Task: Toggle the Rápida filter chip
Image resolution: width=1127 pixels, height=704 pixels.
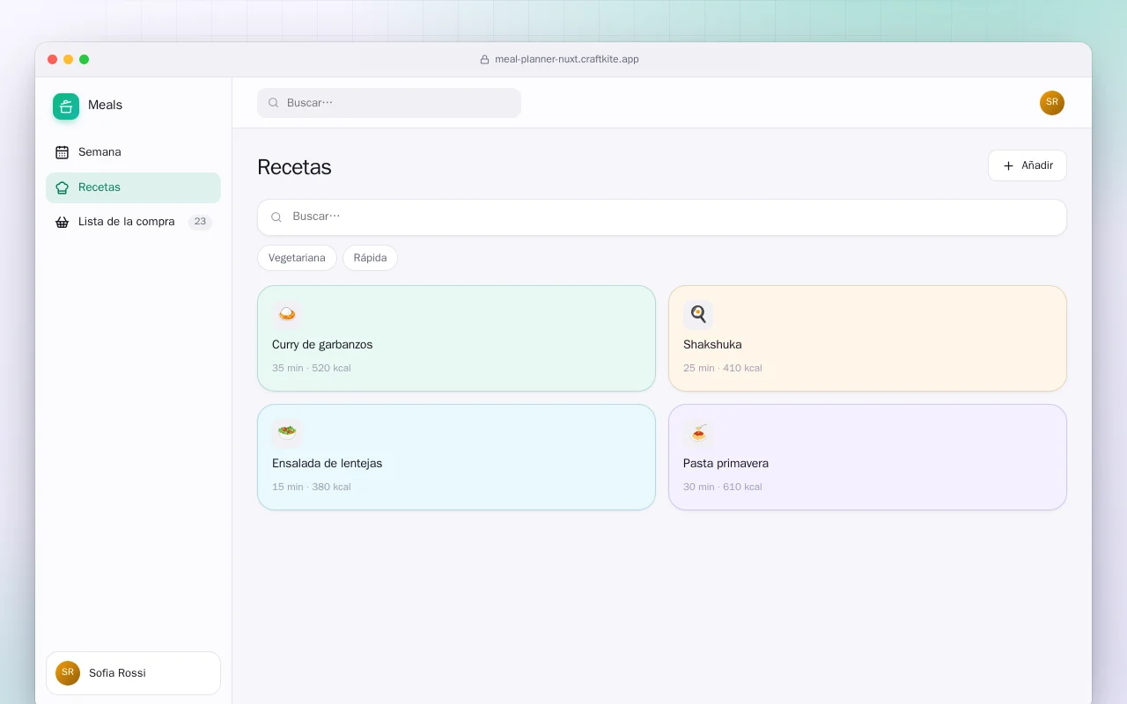Action: [x=370, y=258]
